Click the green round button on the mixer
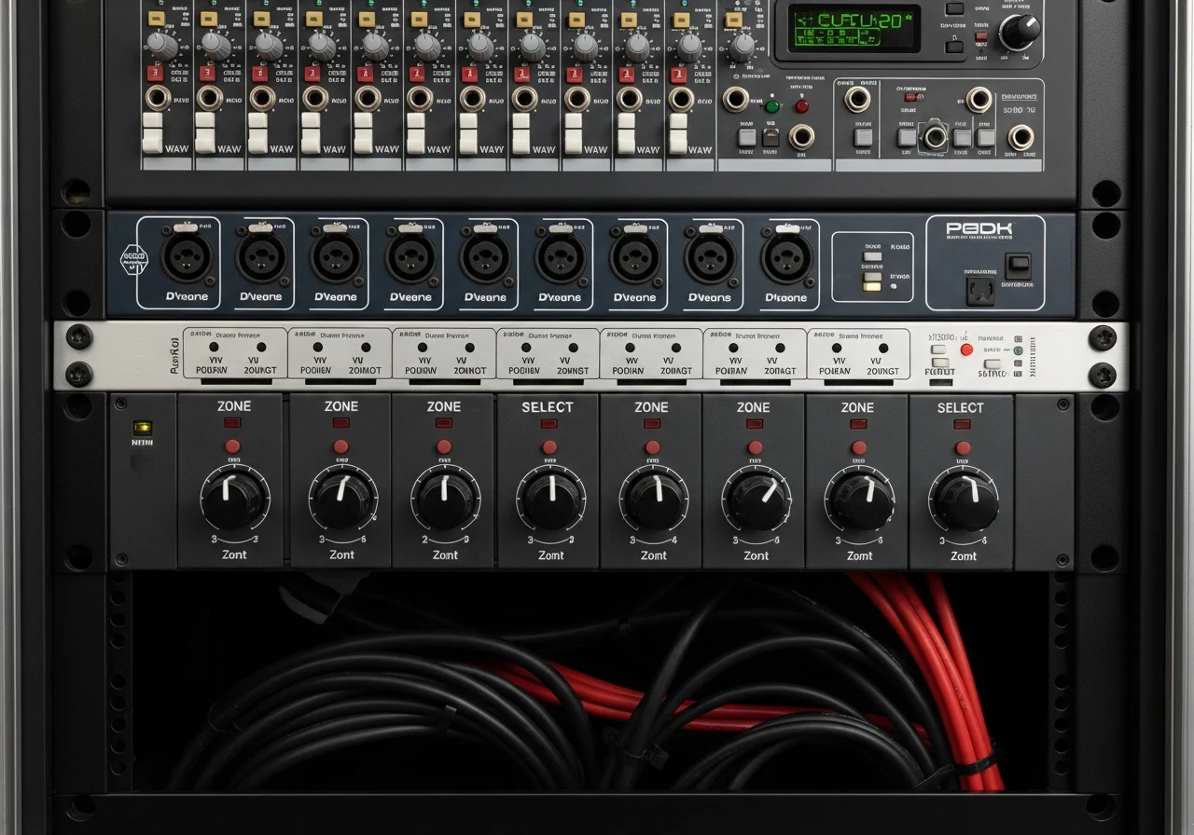 (771, 106)
